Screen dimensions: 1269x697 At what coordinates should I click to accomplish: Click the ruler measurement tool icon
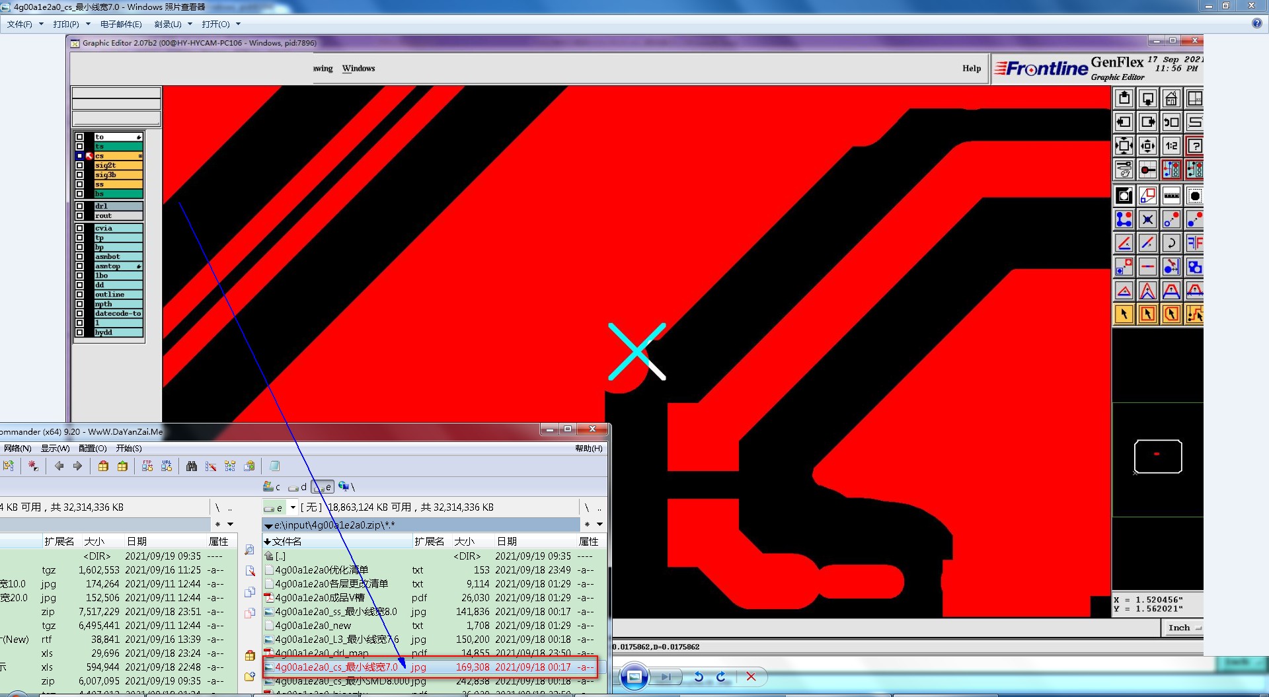[1171, 196]
